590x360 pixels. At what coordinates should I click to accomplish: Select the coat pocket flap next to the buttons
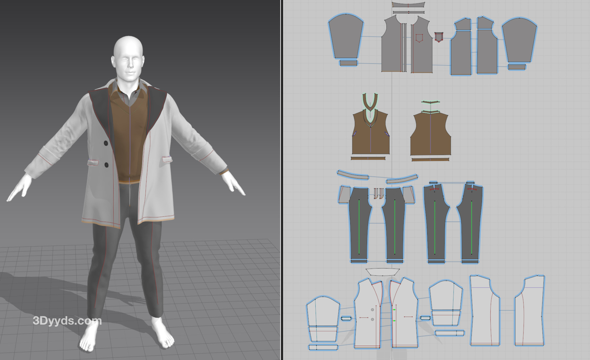(93, 162)
